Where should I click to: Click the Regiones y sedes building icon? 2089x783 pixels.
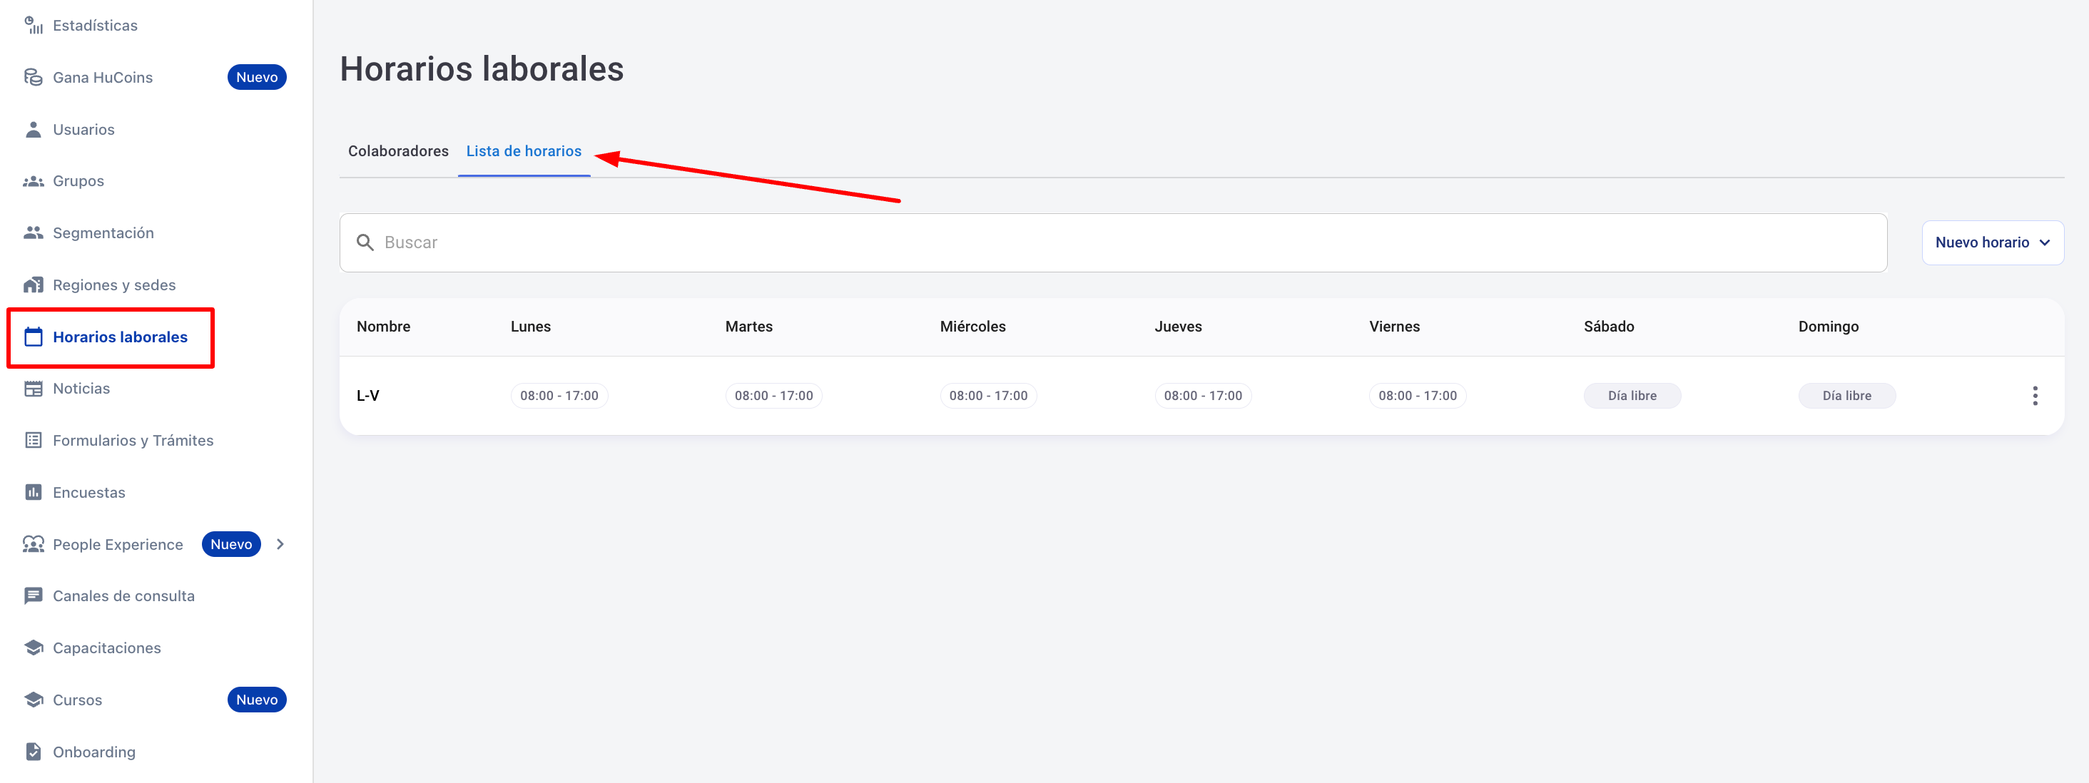pyautogui.click(x=34, y=285)
